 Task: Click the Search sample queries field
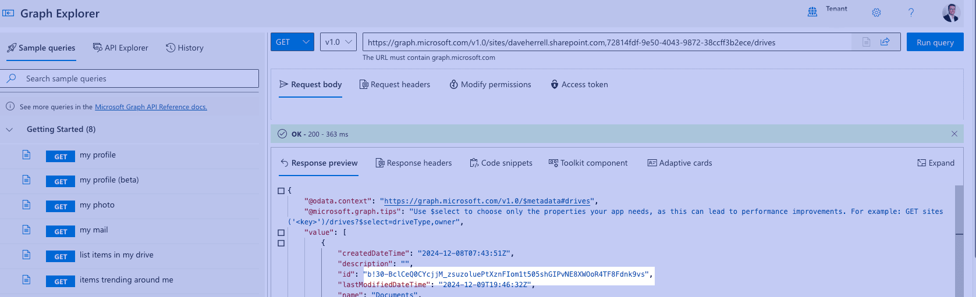coord(129,78)
